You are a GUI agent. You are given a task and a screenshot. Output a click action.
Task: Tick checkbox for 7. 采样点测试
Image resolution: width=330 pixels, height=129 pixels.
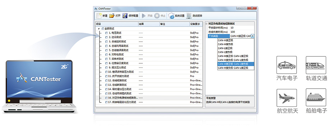point(107,59)
